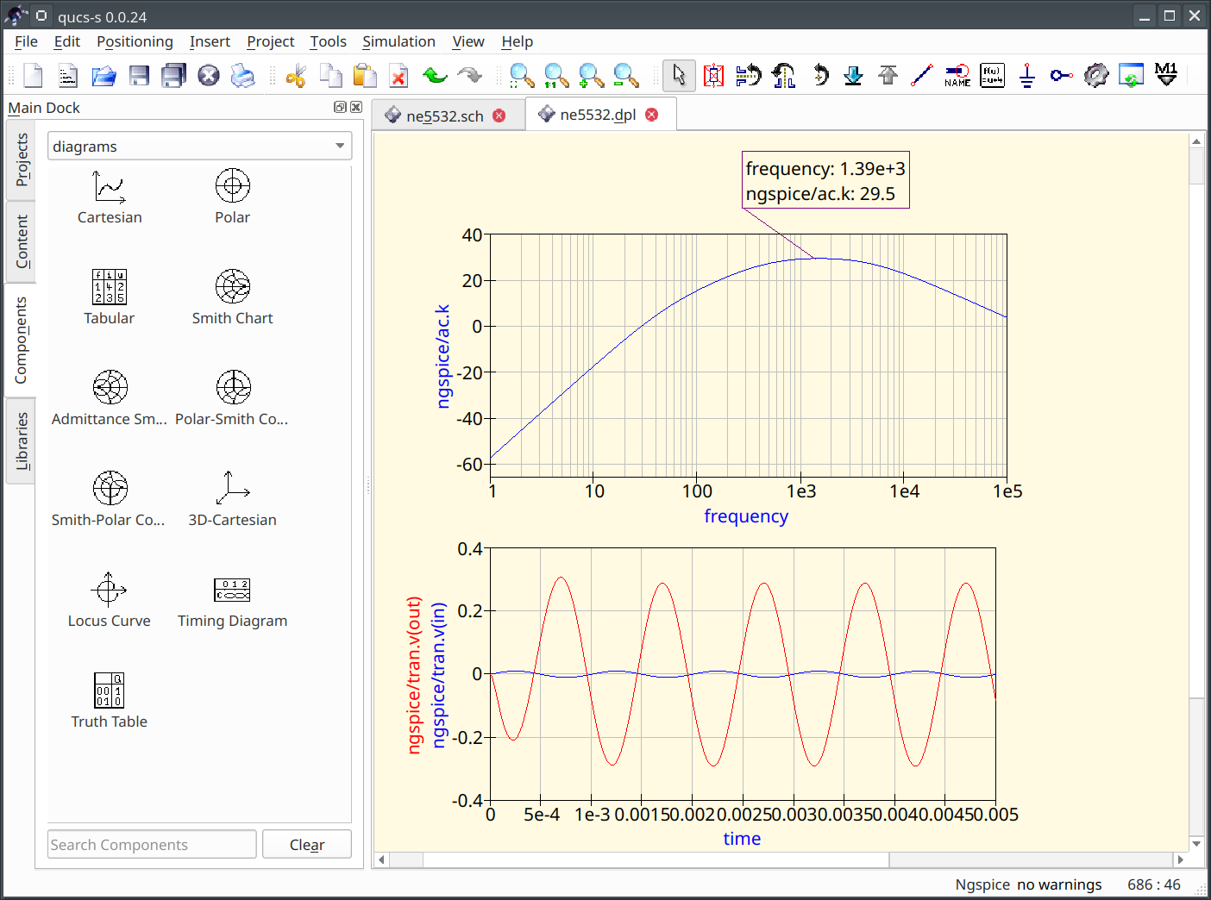The image size is (1211, 900).
Task: Close the Main Dock panel
Action: click(x=355, y=107)
